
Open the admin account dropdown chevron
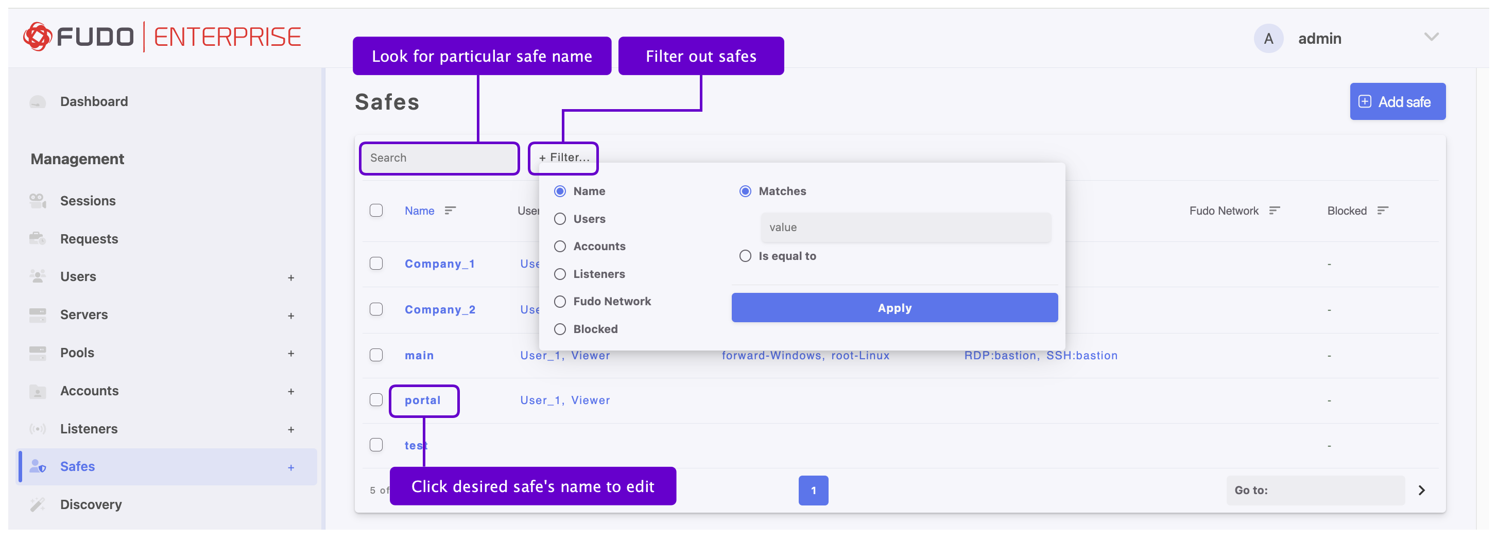point(1431,37)
